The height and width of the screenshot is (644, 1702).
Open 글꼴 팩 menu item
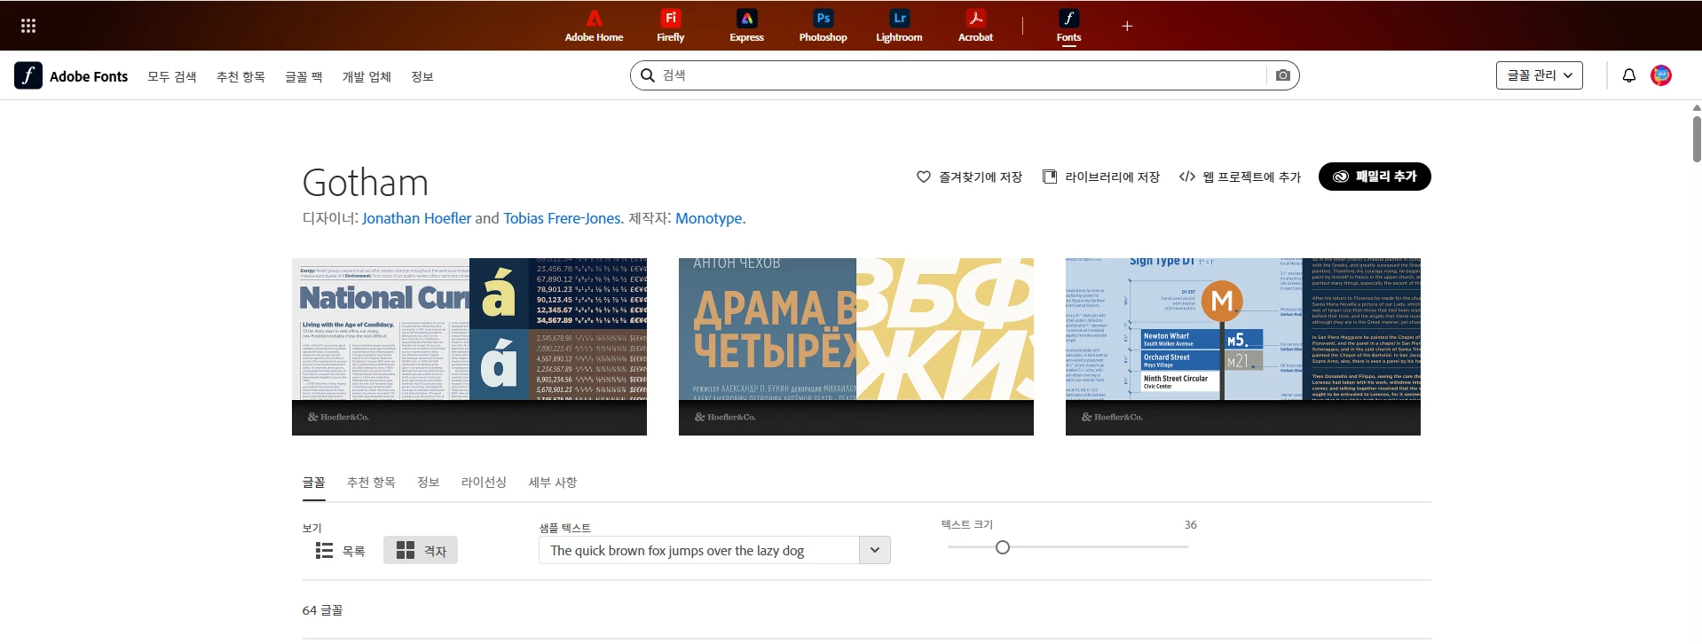pos(303,76)
